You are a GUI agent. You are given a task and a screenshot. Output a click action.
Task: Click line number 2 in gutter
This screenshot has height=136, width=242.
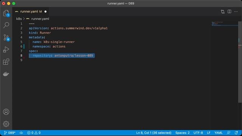tap(21, 28)
